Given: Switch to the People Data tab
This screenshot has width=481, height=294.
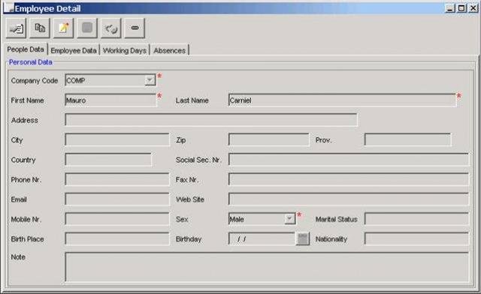Looking at the screenshot, I should 26,49.
